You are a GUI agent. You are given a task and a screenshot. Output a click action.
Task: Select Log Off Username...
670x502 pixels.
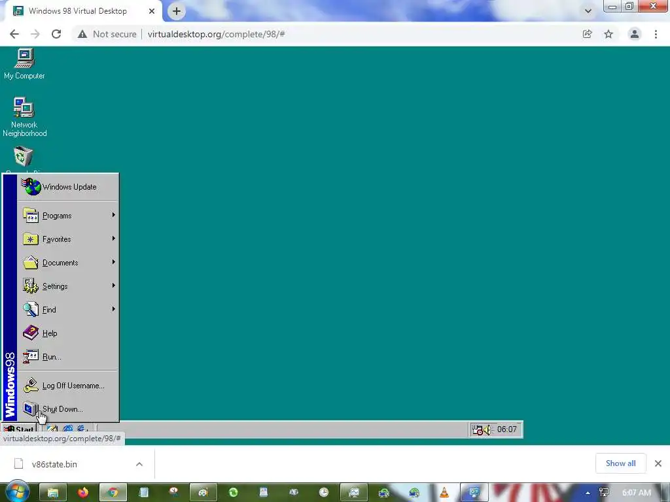tap(68, 386)
